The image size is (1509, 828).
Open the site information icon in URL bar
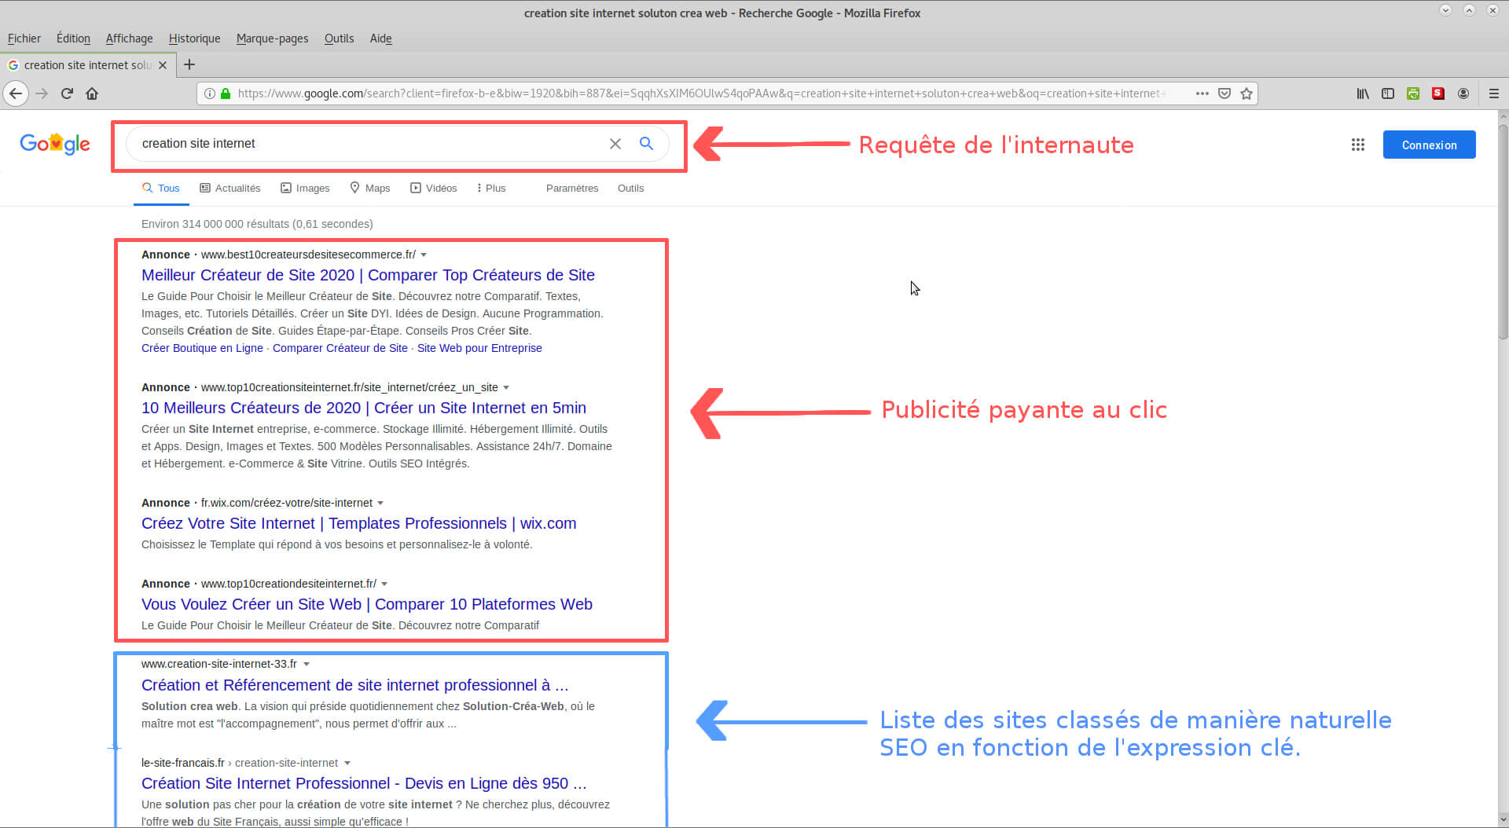click(210, 93)
